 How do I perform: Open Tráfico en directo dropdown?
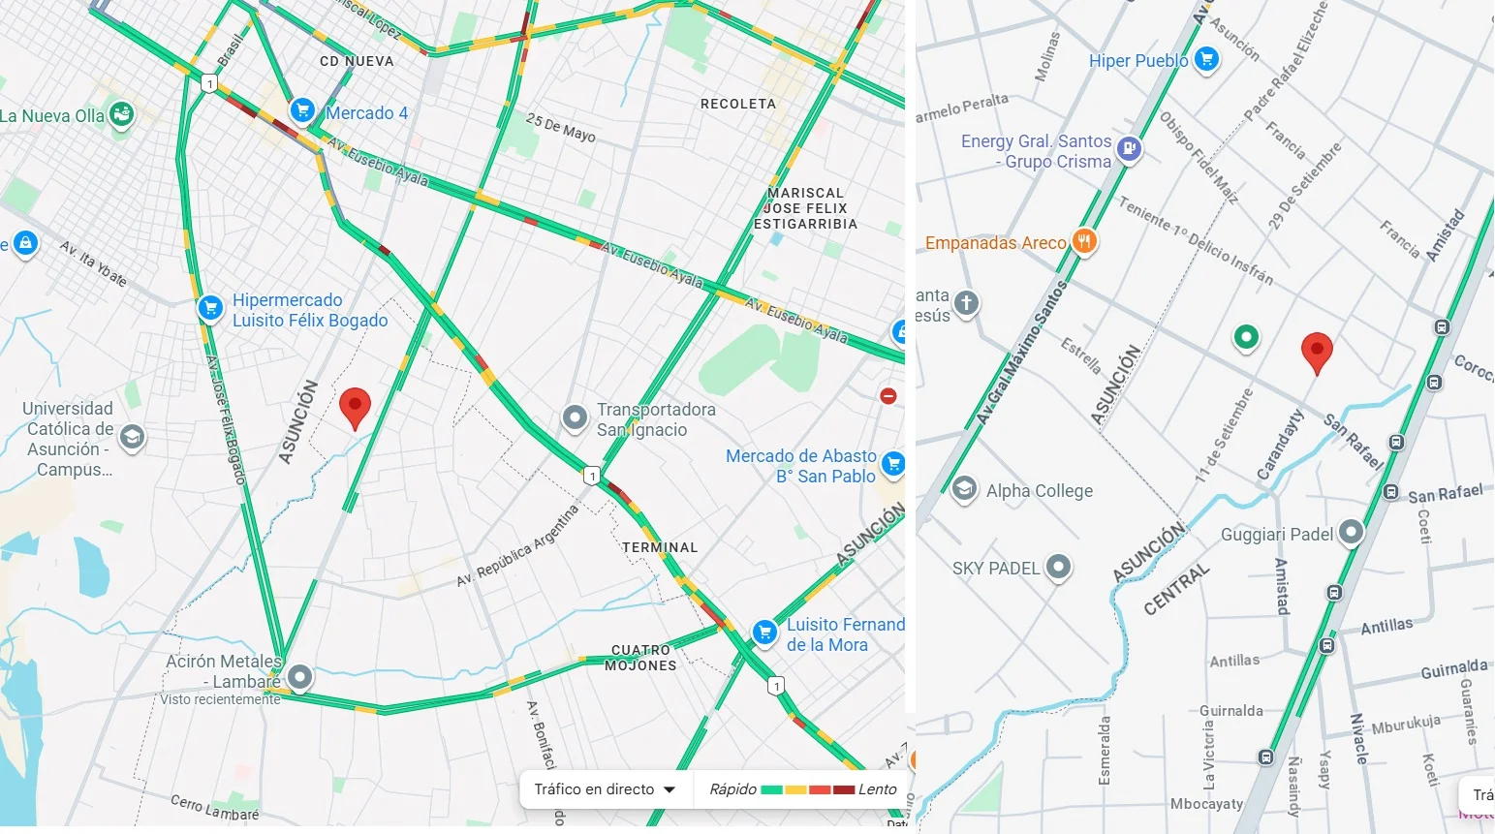pyautogui.click(x=606, y=789)
